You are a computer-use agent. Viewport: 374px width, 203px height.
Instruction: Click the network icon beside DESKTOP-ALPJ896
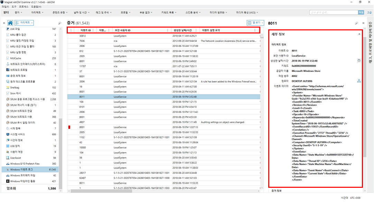[x=359, y=81]
